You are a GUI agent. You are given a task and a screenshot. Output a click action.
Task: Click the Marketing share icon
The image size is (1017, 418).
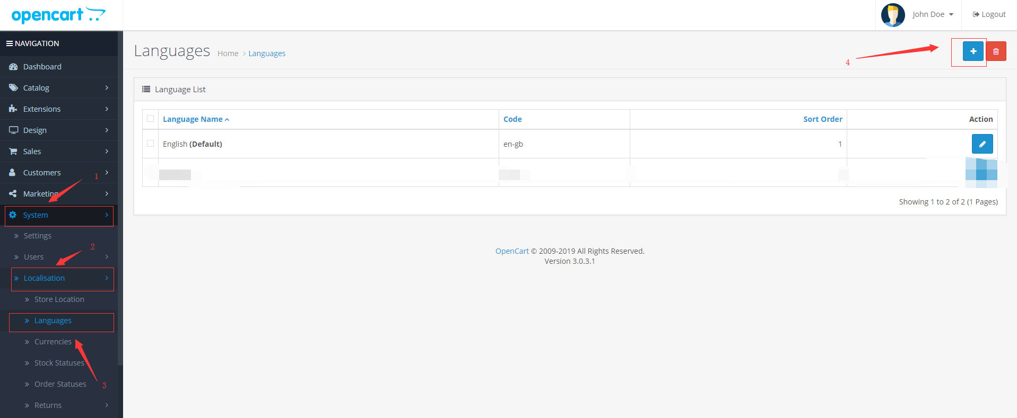pos(13,194)
